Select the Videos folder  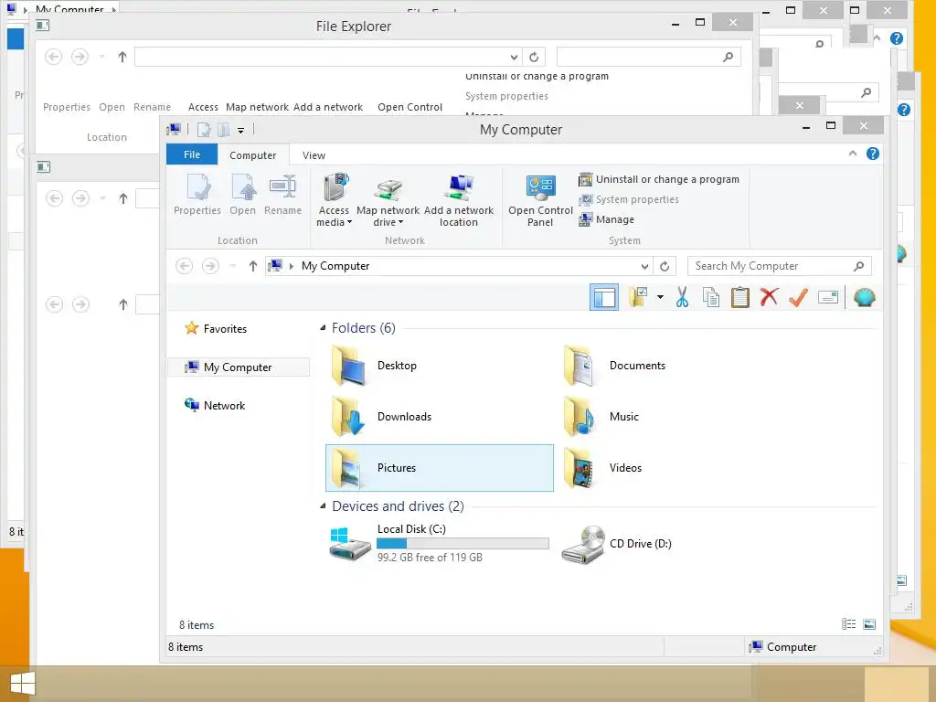(x=672, y=468)
